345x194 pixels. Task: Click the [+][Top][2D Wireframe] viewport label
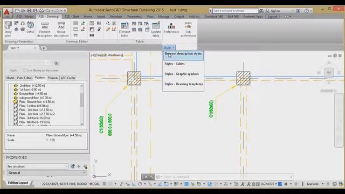pyautogui.click(x=107, y=55)
